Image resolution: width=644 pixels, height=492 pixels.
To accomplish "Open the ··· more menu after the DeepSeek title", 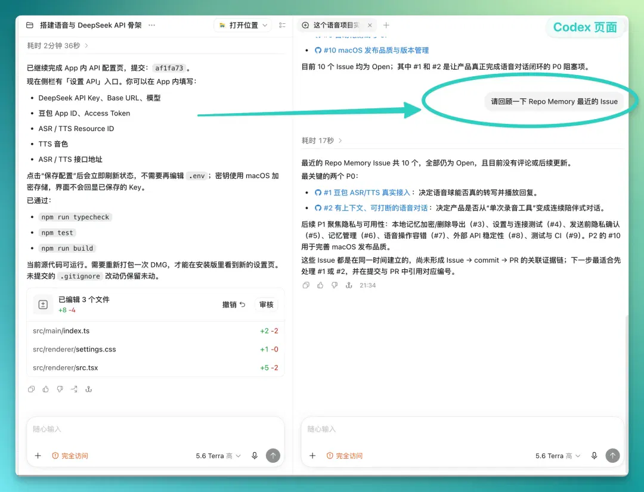I will point(151,26).
